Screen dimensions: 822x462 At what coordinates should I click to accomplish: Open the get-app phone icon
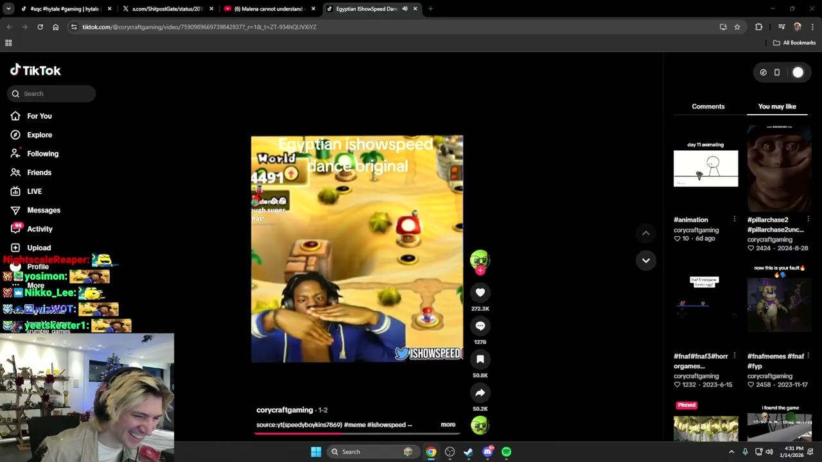pyautogui.click(x=777, y=73)
